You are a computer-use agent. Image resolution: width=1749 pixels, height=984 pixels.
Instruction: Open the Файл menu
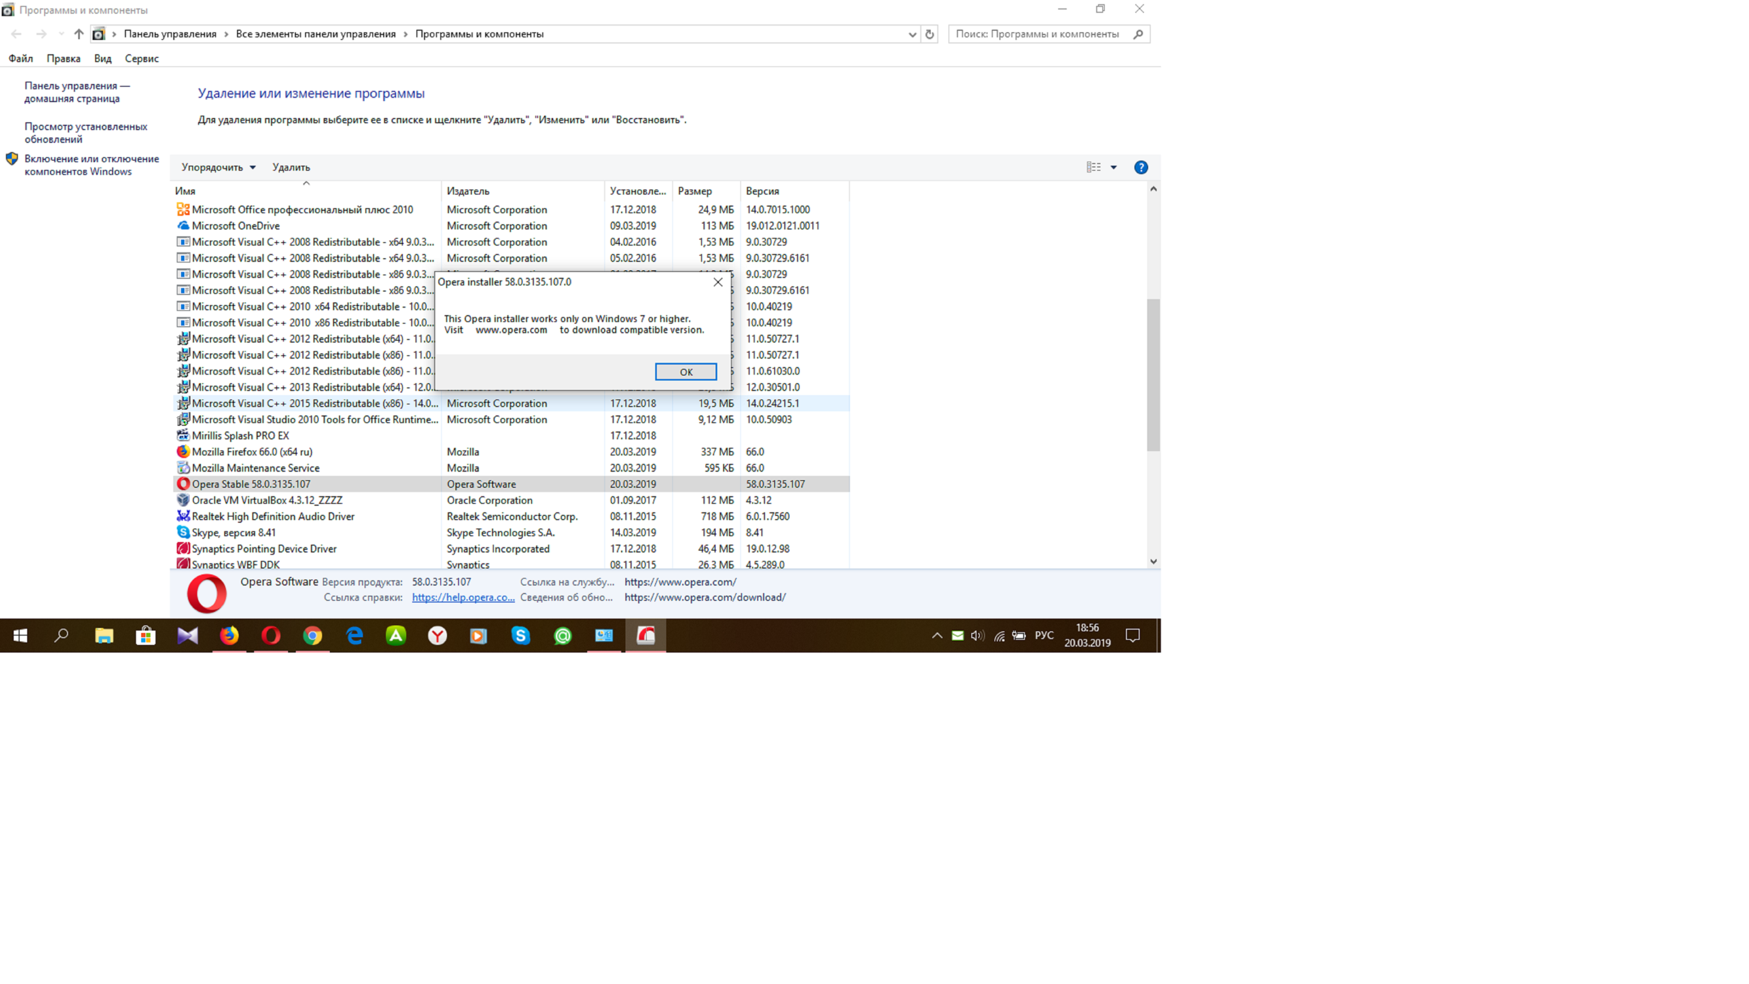(x=20, y=58)
